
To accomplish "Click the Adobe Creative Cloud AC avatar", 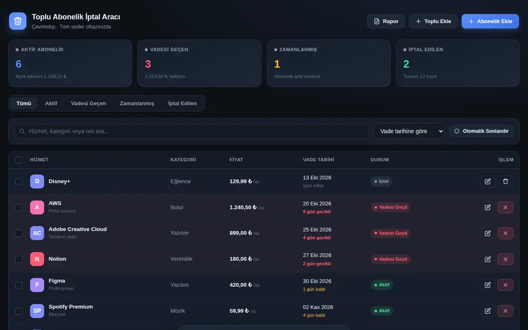I will (x=37, y=233).
